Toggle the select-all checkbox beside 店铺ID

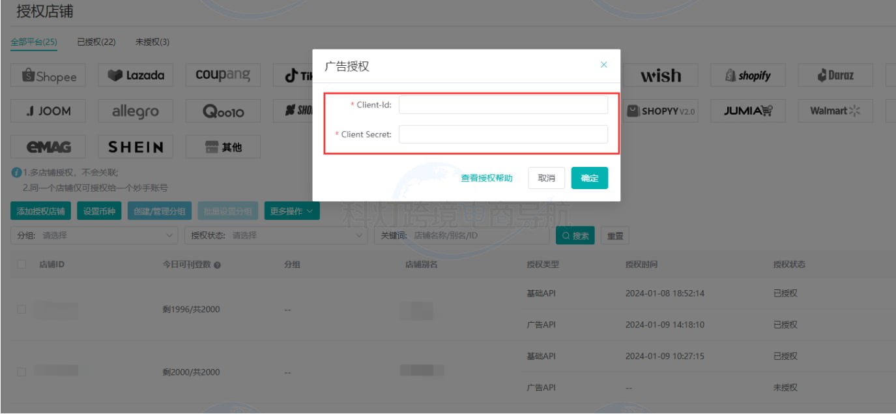22,265
